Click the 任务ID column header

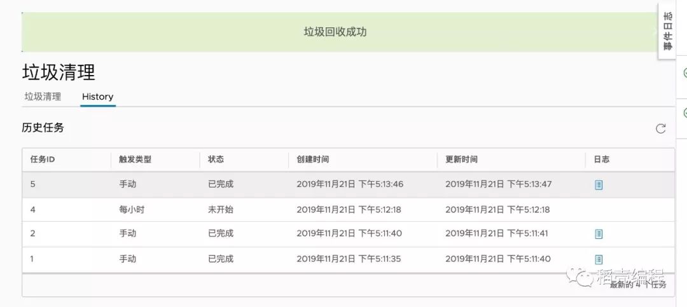point(43,159)
